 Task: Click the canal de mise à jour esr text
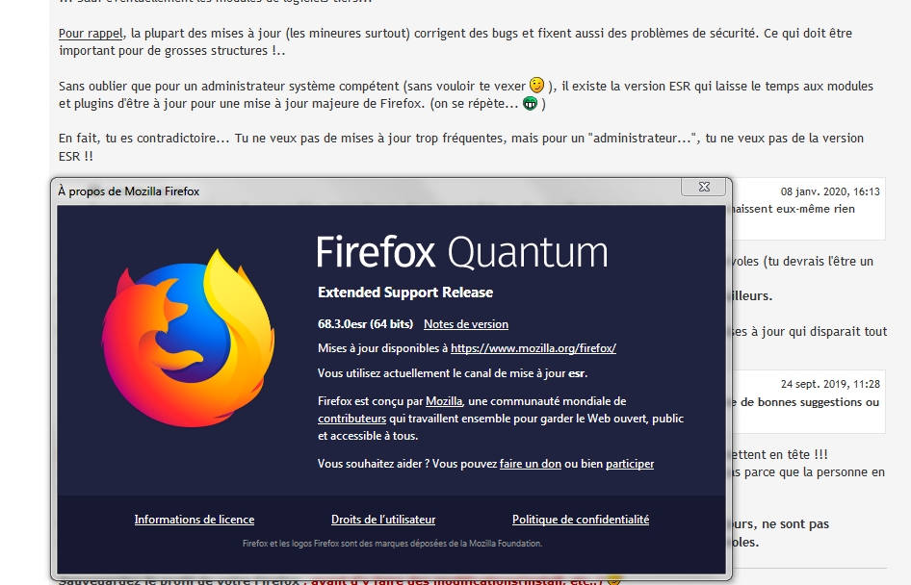coord(453,373)
